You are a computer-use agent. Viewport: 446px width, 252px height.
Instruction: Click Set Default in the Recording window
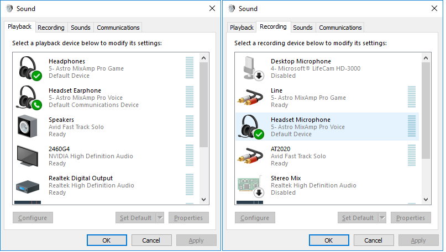(358, 218)
